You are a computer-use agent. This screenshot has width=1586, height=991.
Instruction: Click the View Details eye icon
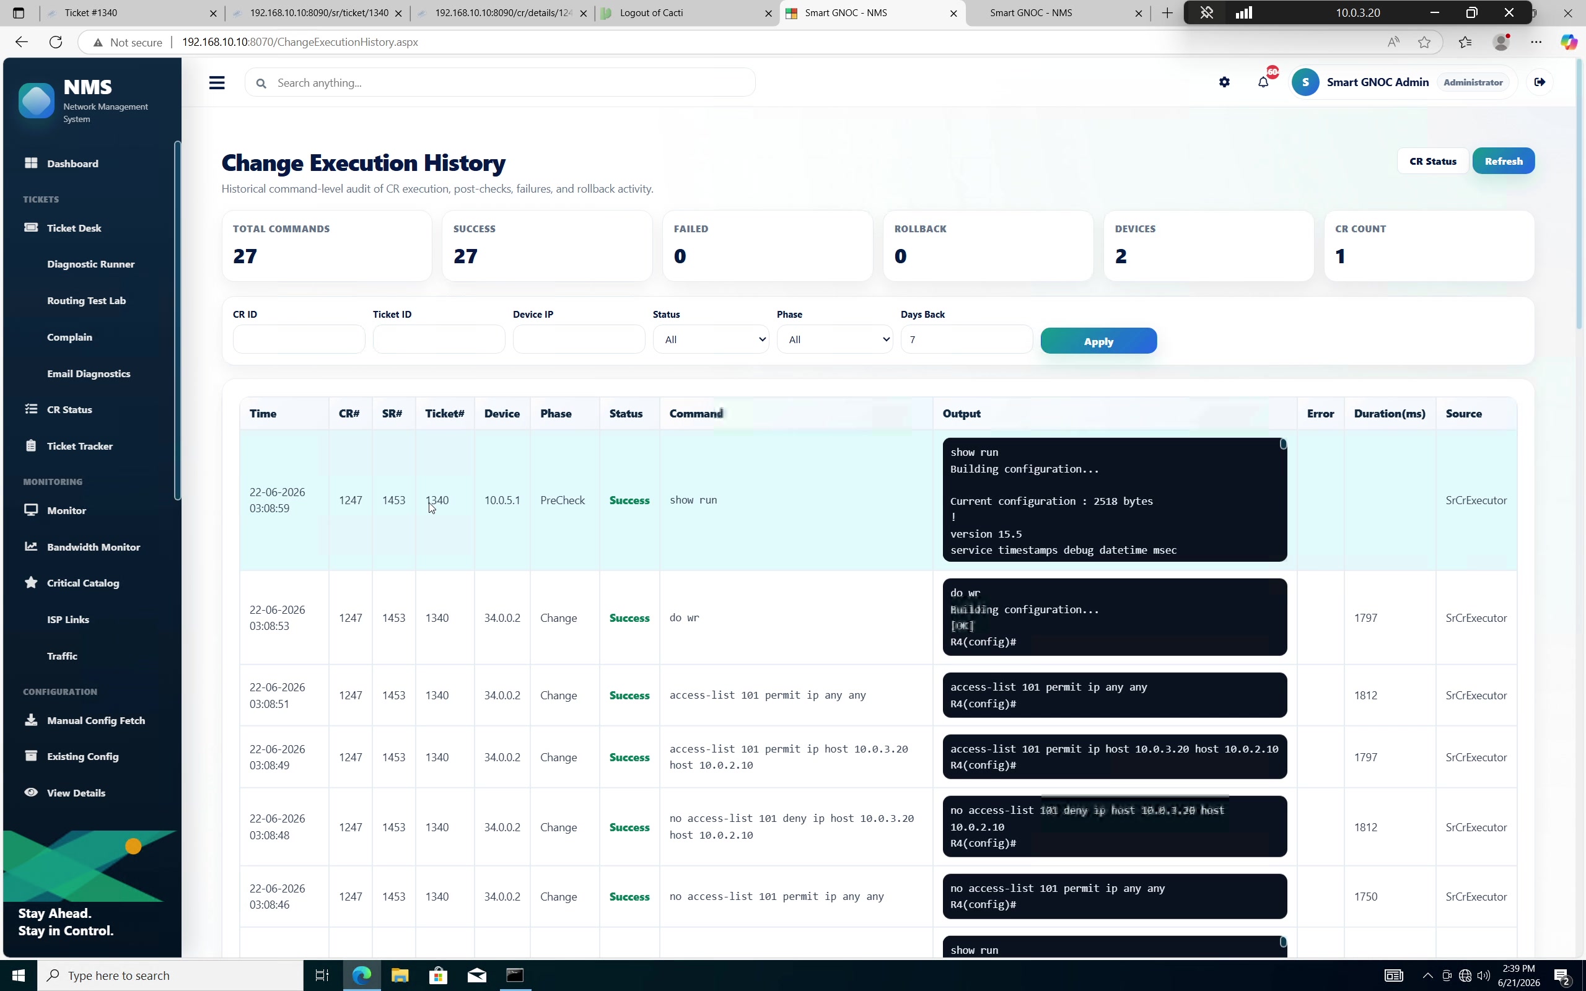point(31,792)
